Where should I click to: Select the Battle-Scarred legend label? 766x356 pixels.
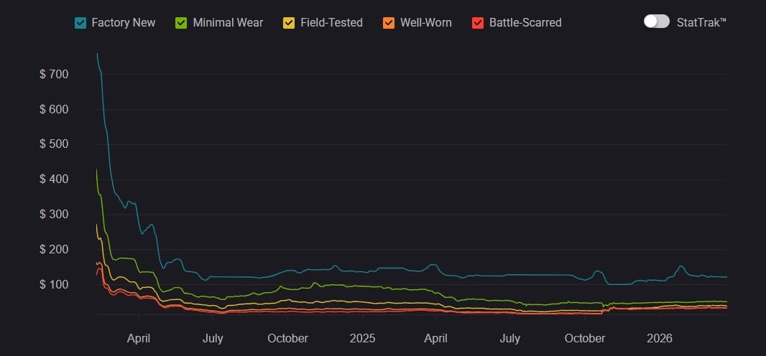(x=525, y=23)
